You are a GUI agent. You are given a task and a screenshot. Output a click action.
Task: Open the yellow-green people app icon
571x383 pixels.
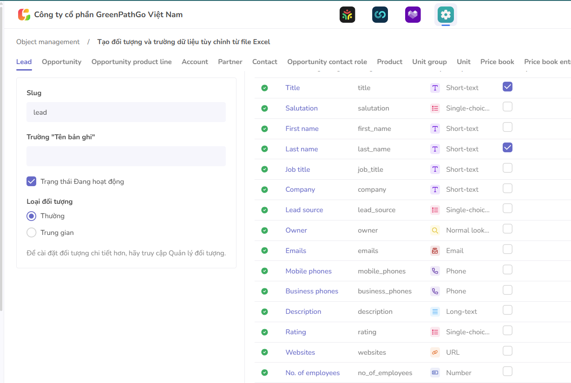coord(347,15)
